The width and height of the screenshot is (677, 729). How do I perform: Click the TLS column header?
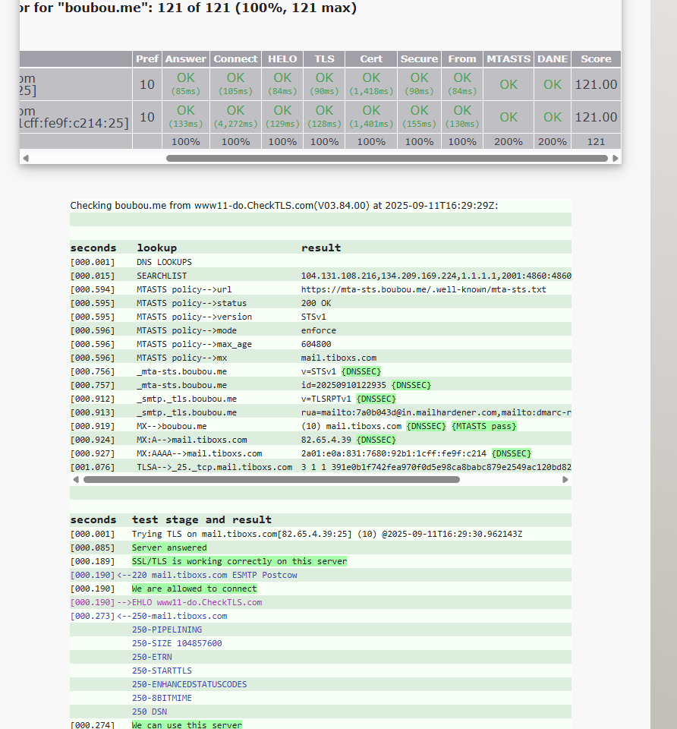tap(324, 59)
